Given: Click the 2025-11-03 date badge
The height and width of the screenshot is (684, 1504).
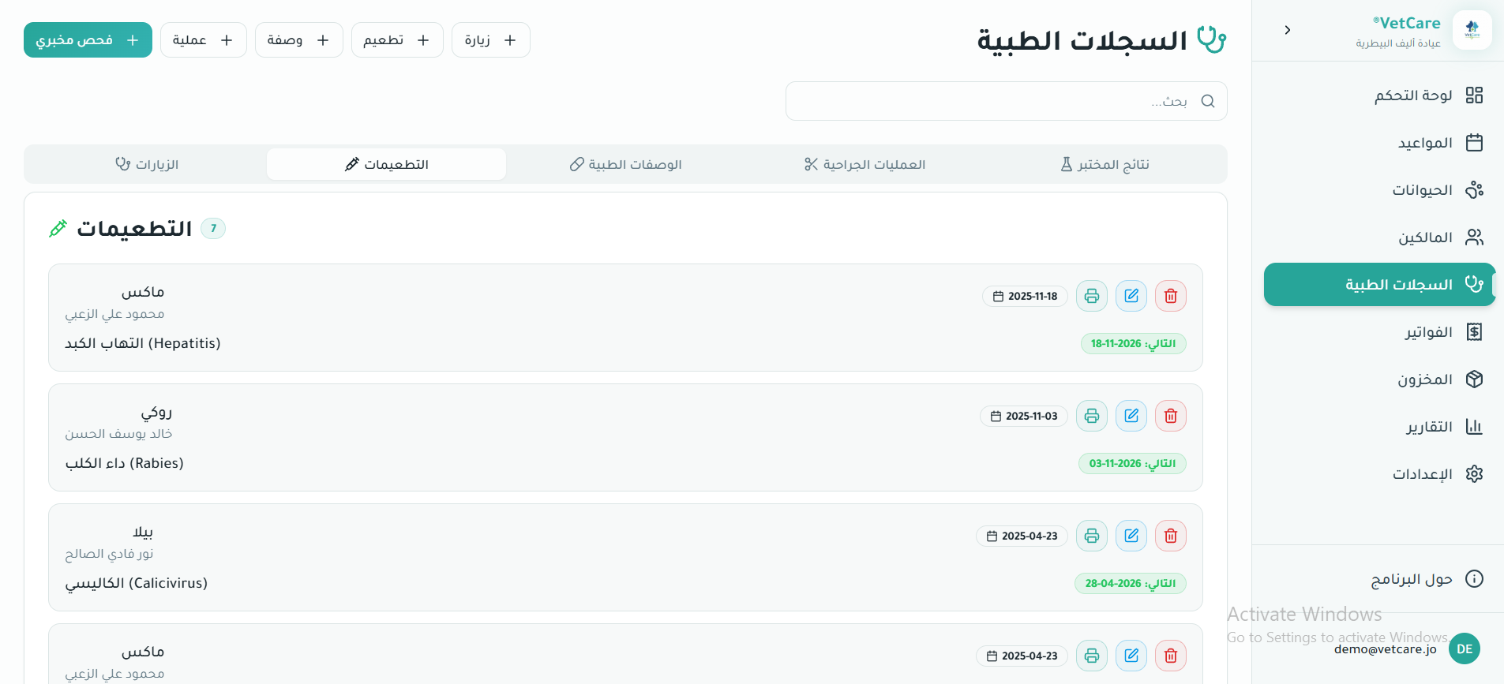Looking at the screenshot, I should coord(1024,416).
